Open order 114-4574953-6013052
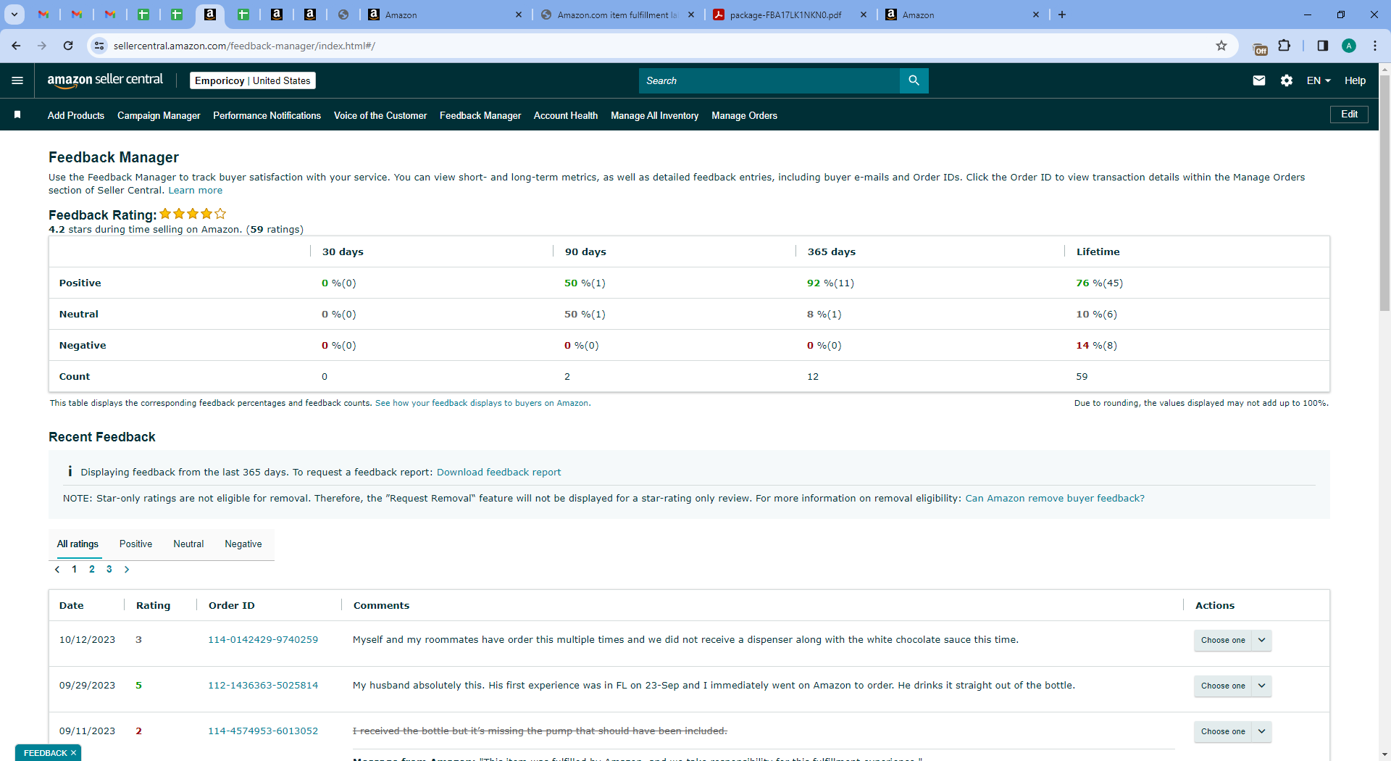The width and height of the screenshot is (1391, 761). (x=263, y=731)
